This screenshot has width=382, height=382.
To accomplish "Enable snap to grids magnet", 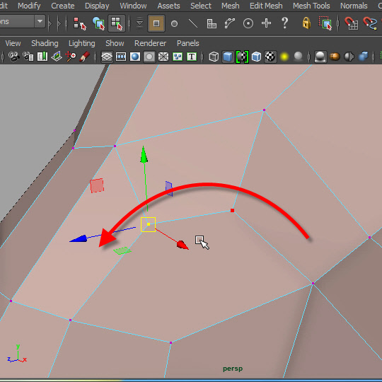I will click(352, 23).
